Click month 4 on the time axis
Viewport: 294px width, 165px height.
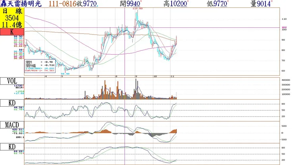click(x=46, y=77)
